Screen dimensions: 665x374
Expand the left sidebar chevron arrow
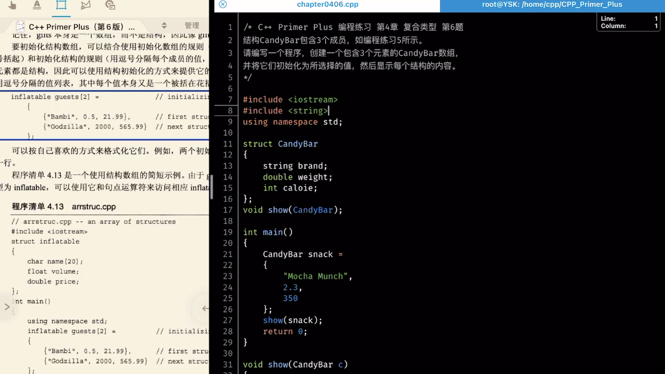(7, 307)
